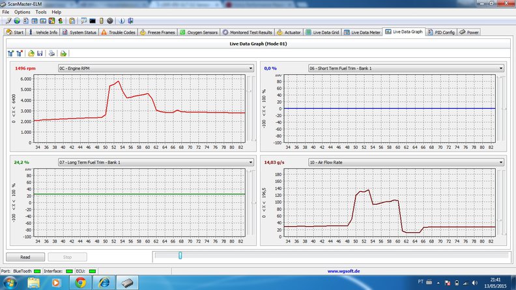Expand the Air Flow Rate dropdown

click(x=405, y=162)
